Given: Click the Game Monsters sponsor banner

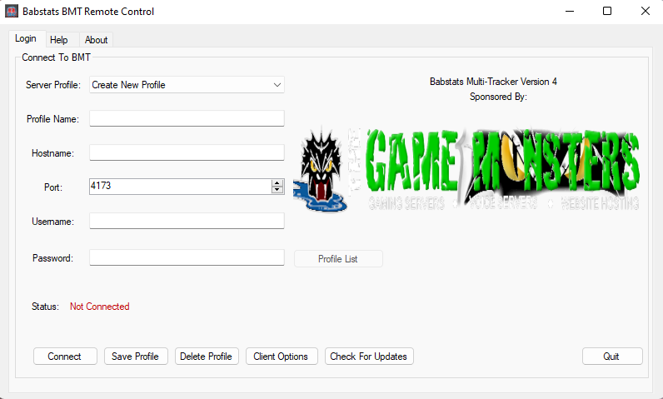Looking at the screenshot, I should tap(466, 169).
